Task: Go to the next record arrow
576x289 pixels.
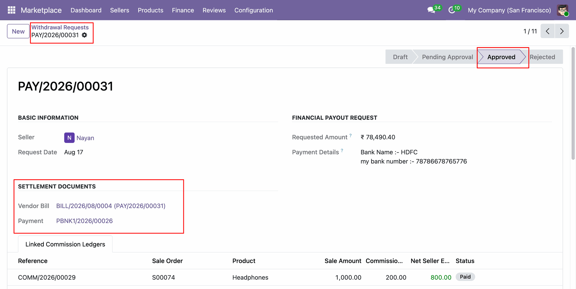Action: click(x=562, y=31)
